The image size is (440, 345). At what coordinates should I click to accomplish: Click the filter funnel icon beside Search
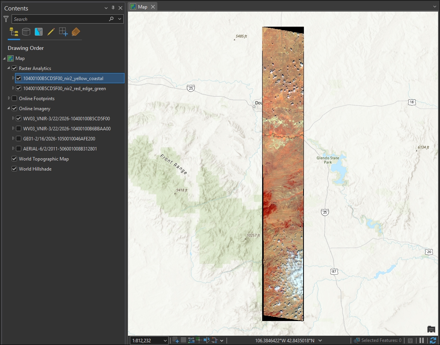point(6,19)
